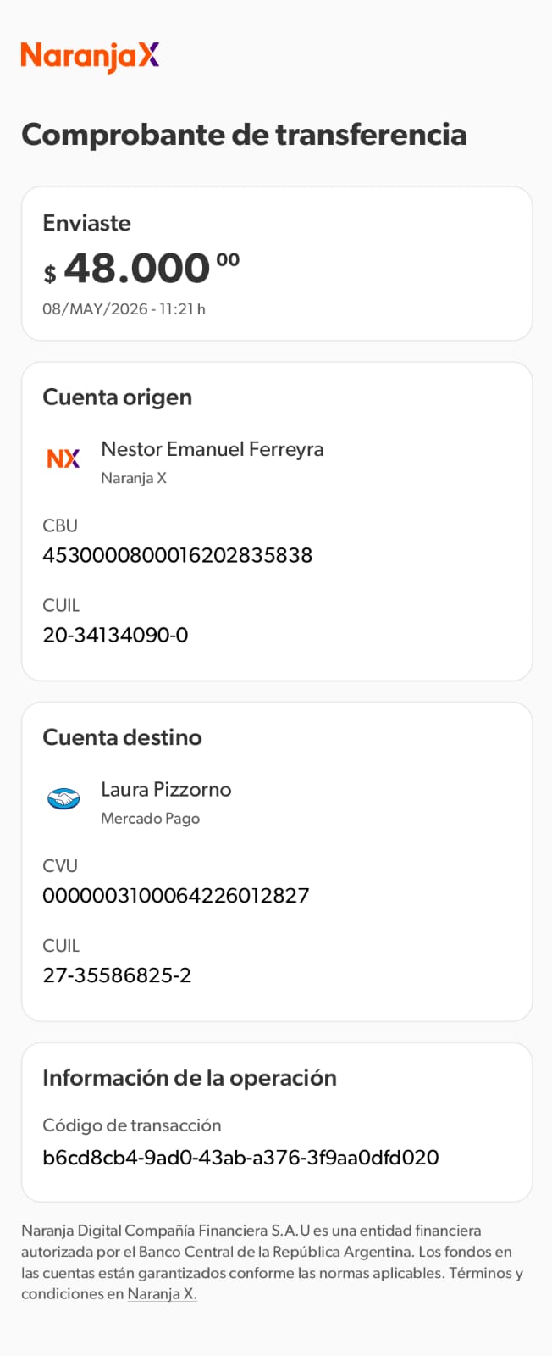This screenshot has height=1356, width=552.
Task: Open the Naranja X terms link
Action: [162, 1294]
